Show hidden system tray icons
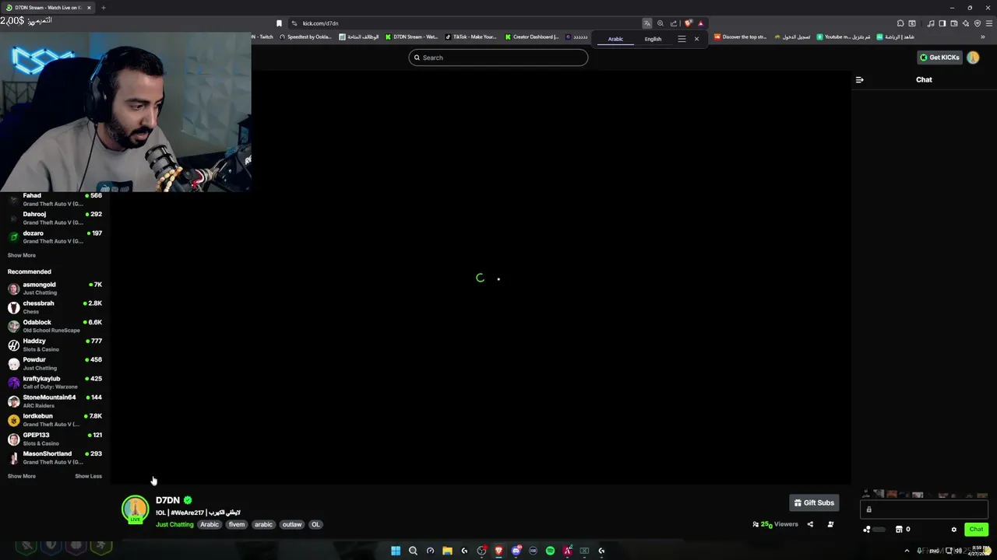This screenshot has height=560, width=997. pos(907,551)
